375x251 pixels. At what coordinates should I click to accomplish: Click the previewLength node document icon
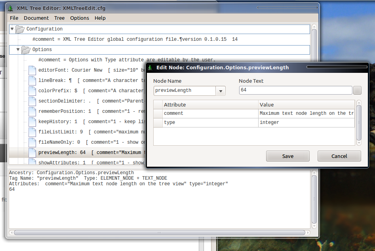[x=32, y=152]
